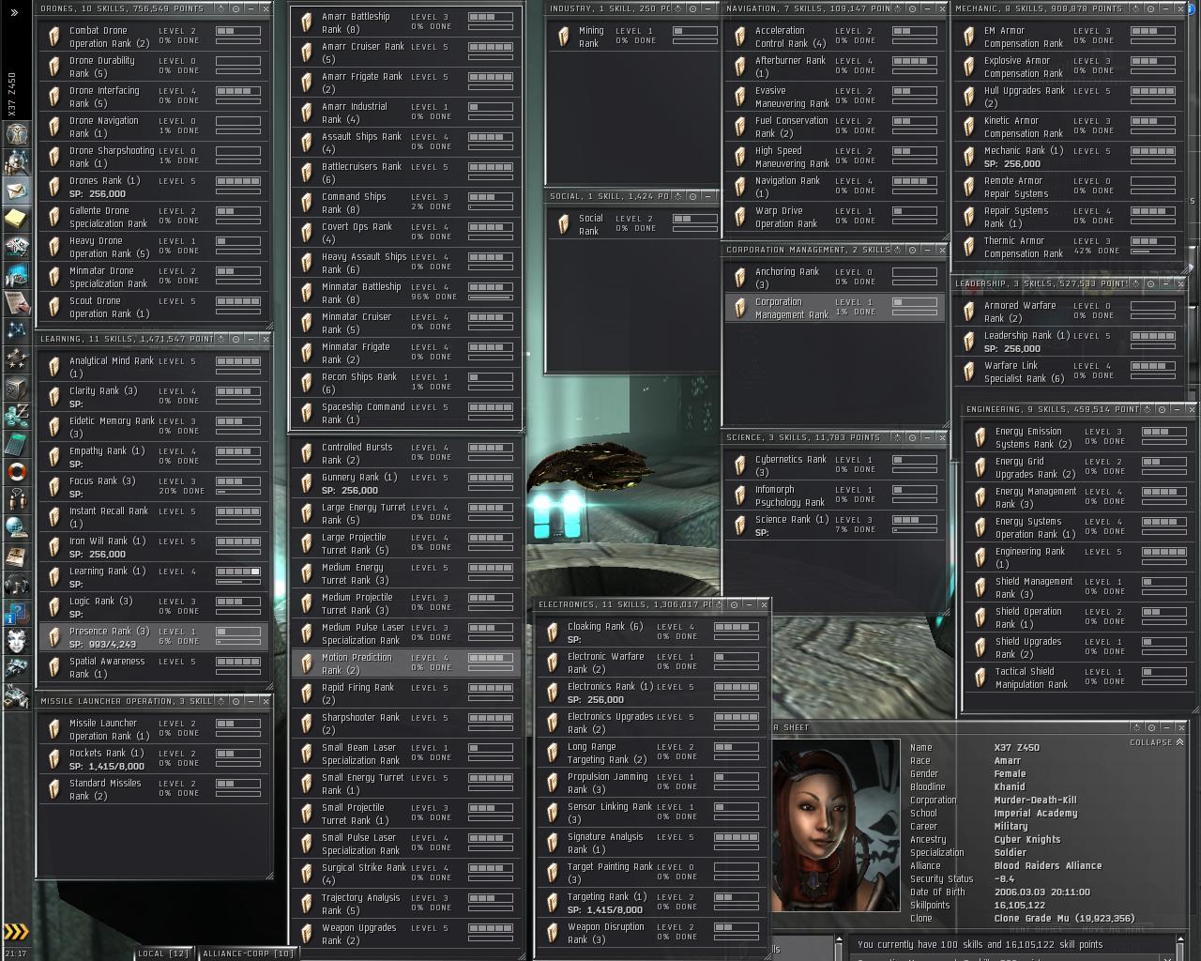Select the Infomorph Psychology skill row
The image size is (1201, 961).
click(x=835, y=496)
